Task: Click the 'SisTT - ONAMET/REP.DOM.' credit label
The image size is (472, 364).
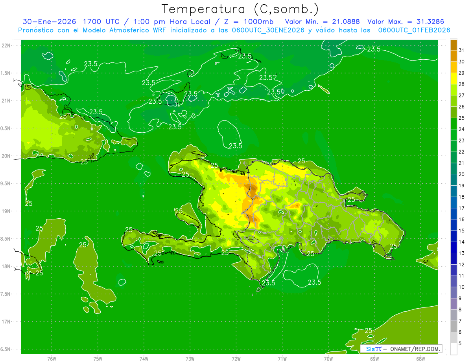Action: point(401,349)
